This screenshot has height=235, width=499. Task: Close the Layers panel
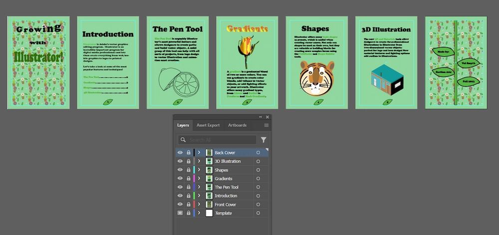coord(267,117)
